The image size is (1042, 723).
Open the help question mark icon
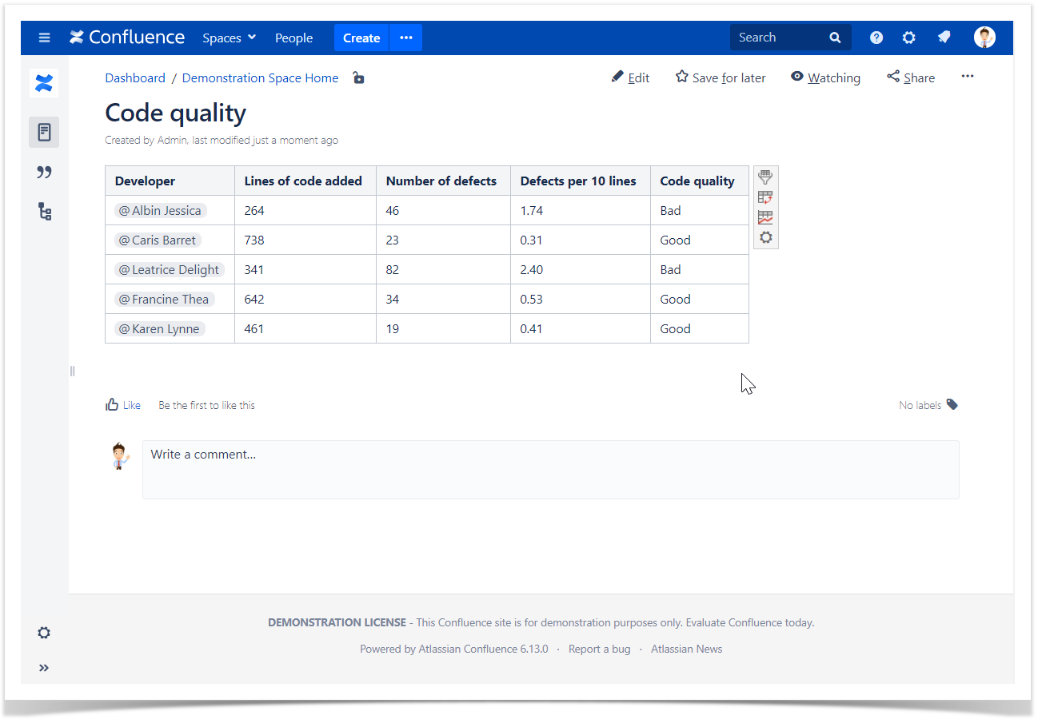876,38
